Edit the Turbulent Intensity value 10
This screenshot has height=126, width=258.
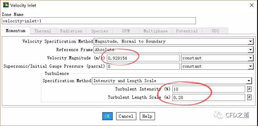(209, 89)
